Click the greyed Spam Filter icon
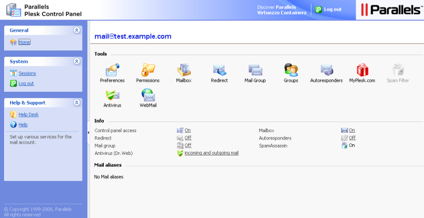The width and height of the screenshot is (424, 218). point(398,70)
